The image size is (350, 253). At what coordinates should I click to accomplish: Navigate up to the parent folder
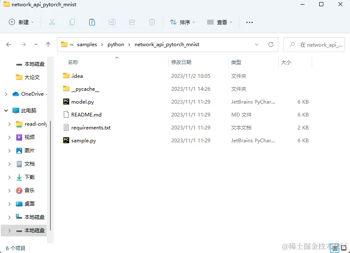(x=48, y=44)
